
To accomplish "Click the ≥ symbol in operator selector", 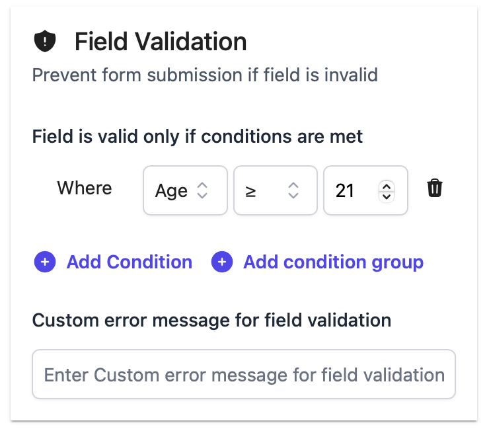I will click(x=250, y=192).
